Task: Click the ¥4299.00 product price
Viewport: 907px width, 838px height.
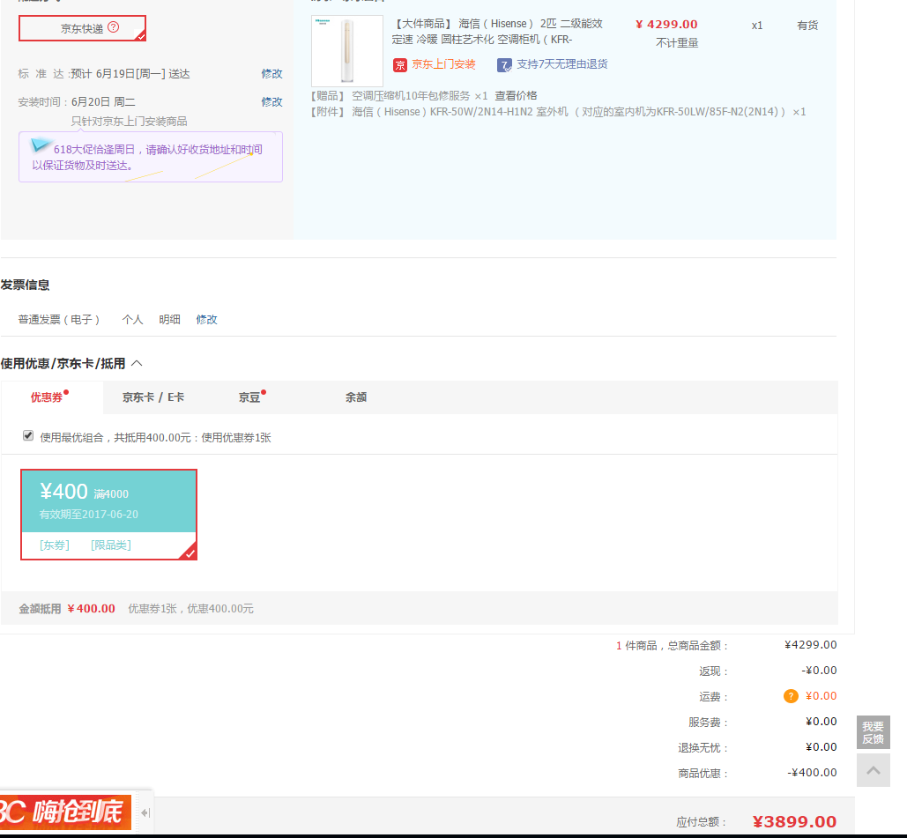Action: [666, 25]
